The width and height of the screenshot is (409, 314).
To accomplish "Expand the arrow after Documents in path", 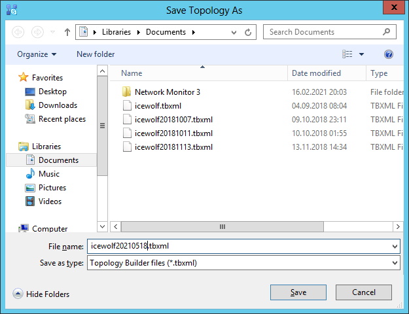I will point(194,32).
